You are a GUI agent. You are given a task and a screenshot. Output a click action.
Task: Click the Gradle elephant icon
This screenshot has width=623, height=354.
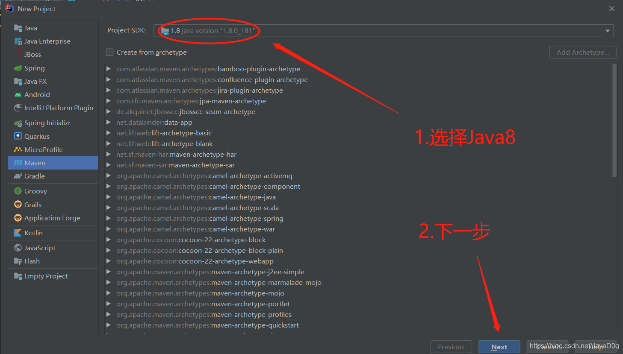pyautogui.click(x=18, y=176)
